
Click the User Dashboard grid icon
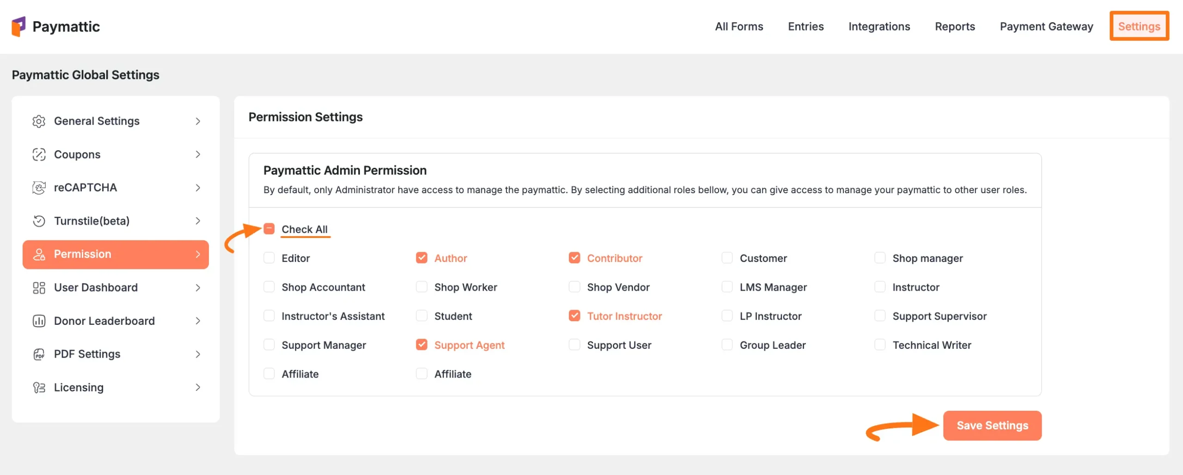tap(39, 287)
